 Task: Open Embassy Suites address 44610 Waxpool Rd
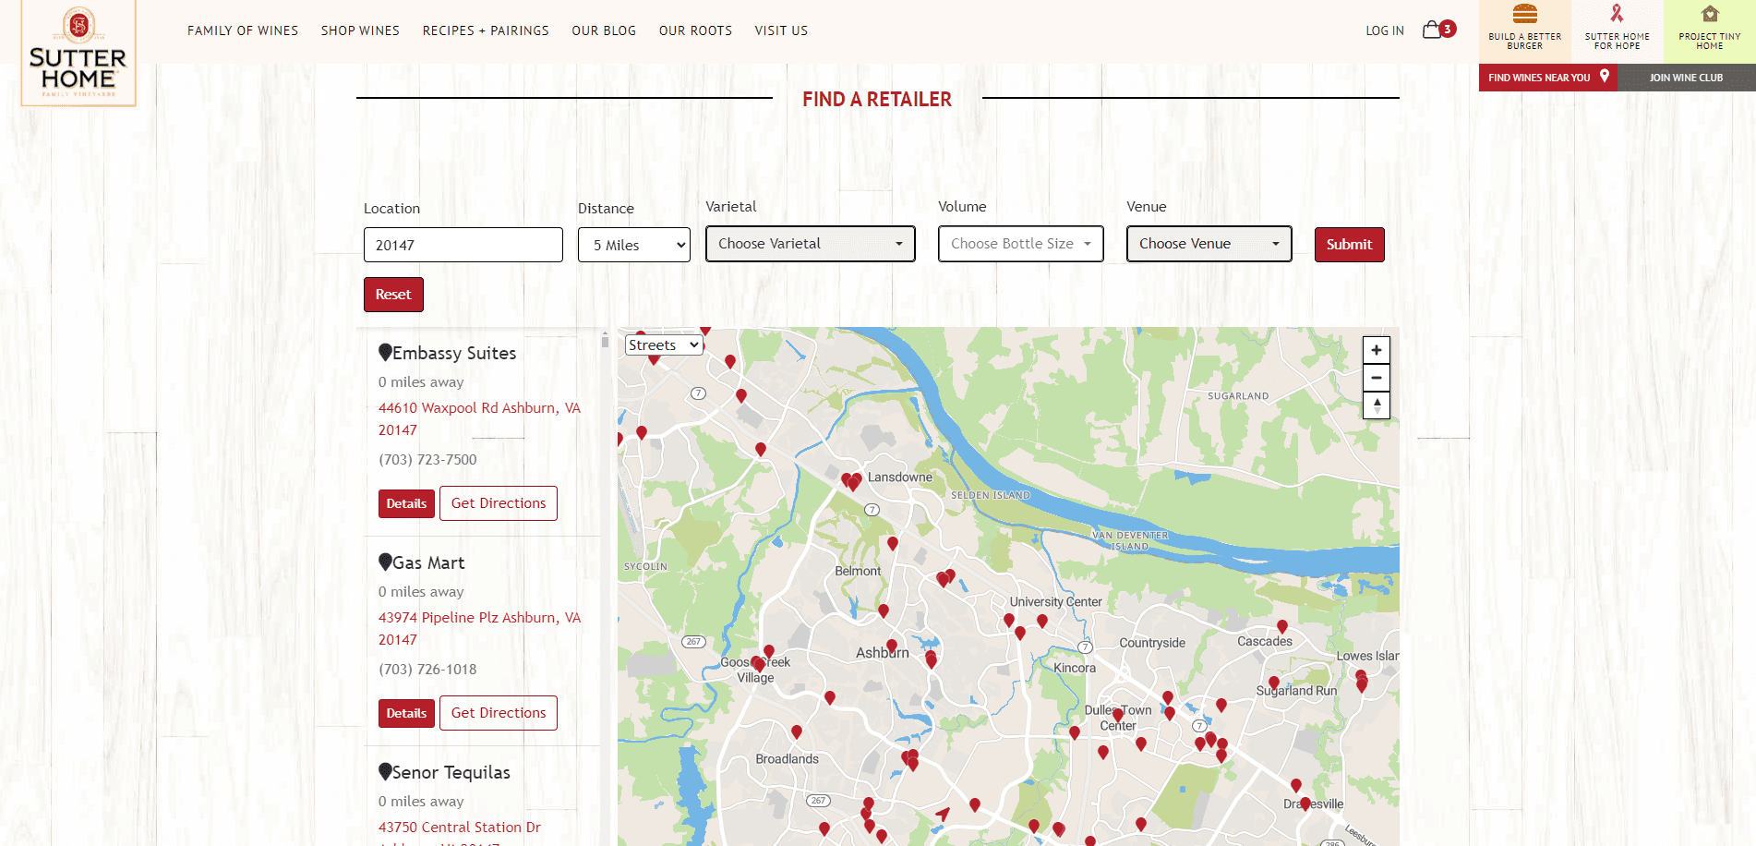click(x=479, y=418)
